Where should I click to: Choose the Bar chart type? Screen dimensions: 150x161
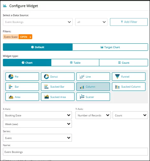coord(22,87)
